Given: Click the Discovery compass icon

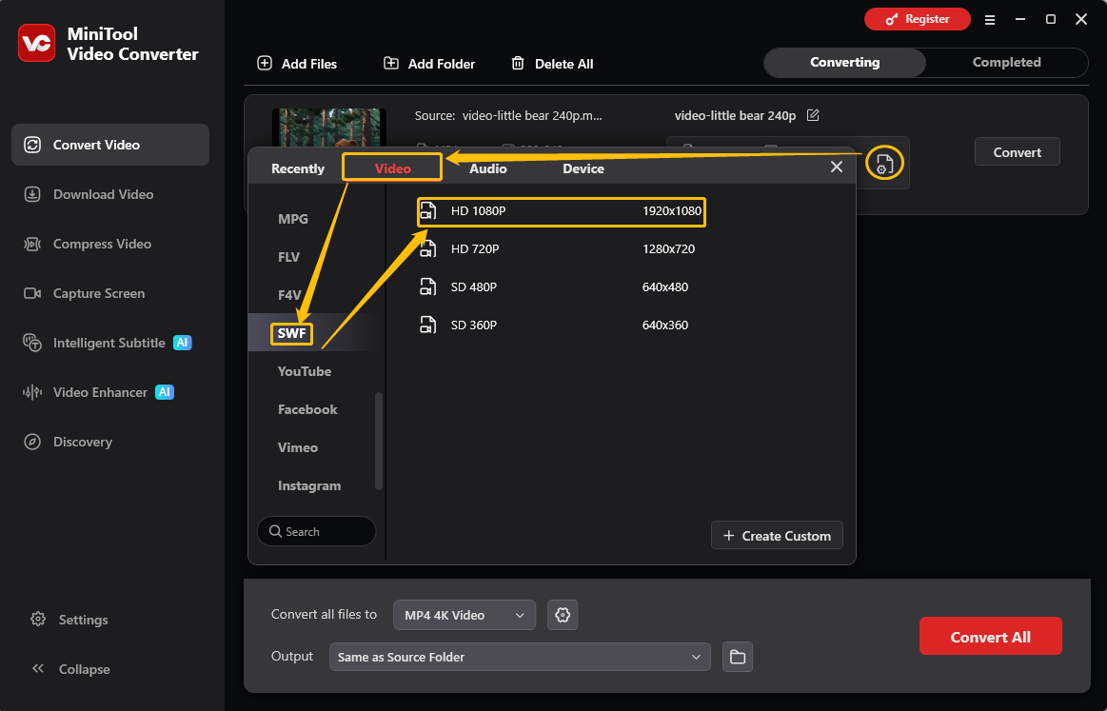Looking at the screenshot, I should [x=32, y=442].
